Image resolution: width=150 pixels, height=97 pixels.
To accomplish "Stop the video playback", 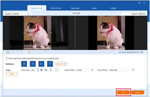I will [13, 52].
